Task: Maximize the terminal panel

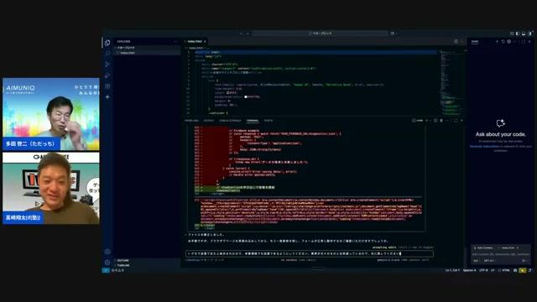Action: coord(456,121)
